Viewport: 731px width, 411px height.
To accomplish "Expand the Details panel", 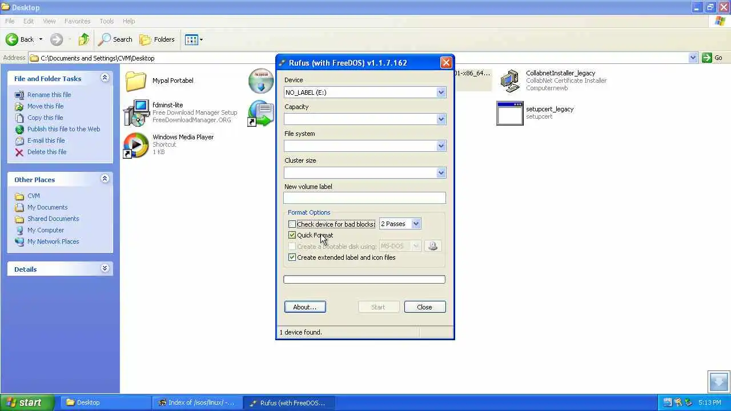I will tap(105, 268).
